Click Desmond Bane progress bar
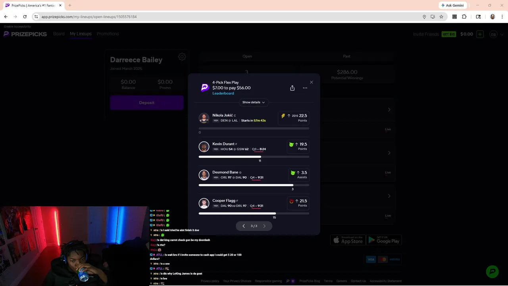This screenshot has width=508, height=286. (x=254, y=185)
